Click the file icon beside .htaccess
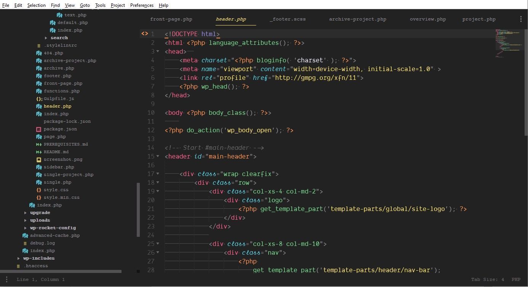Screen dimensions: 528x287 18,266
